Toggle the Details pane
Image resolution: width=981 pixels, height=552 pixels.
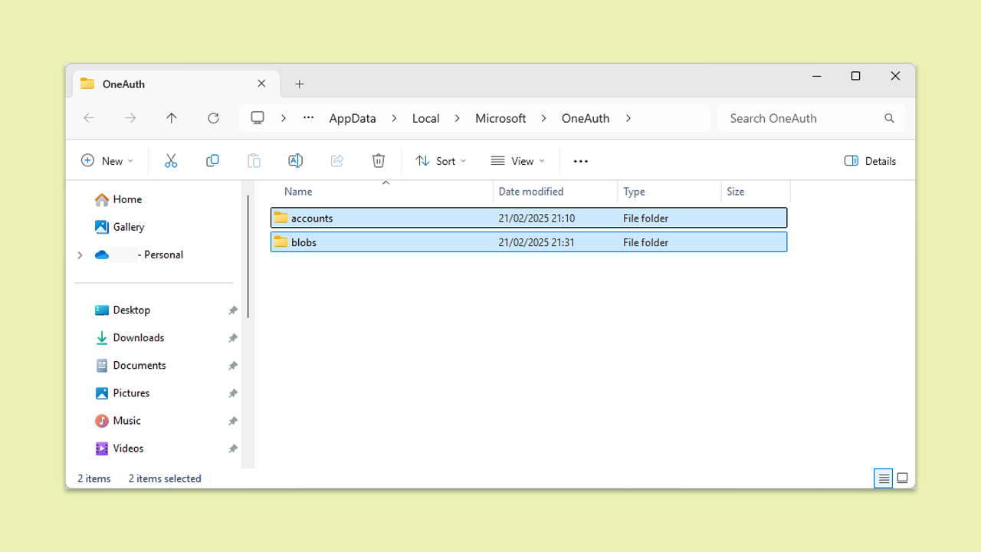point(870,161)
